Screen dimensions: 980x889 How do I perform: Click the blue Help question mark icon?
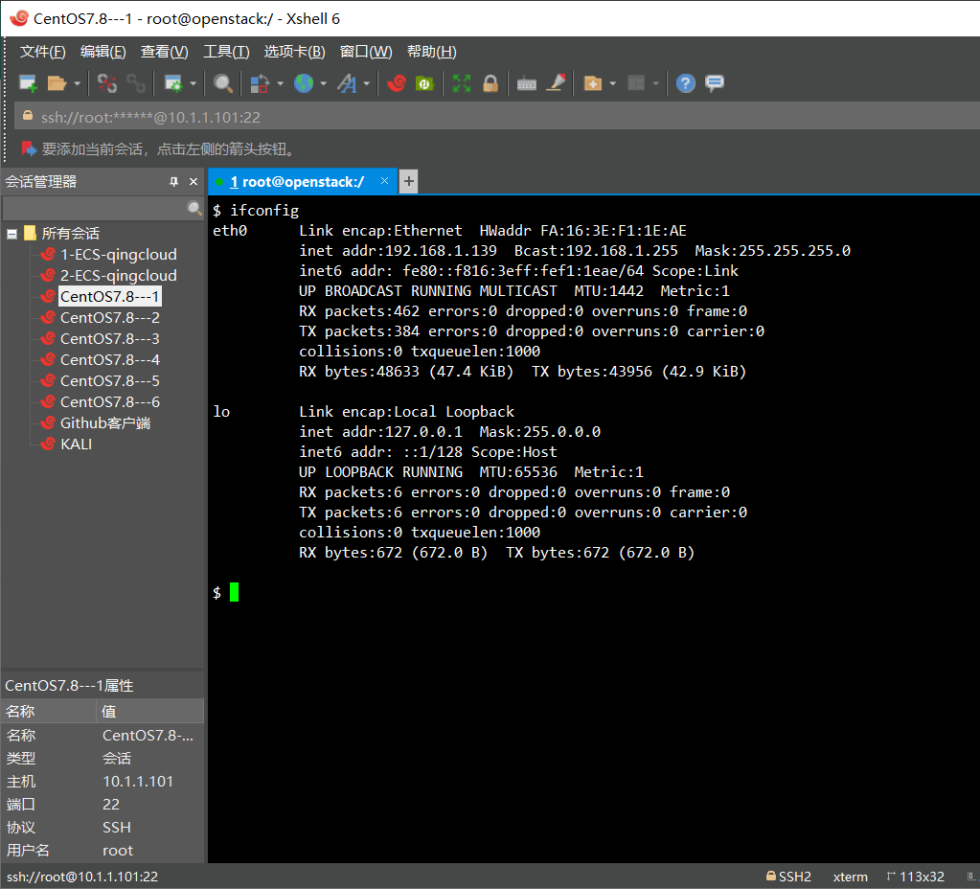tap(685, 84)
